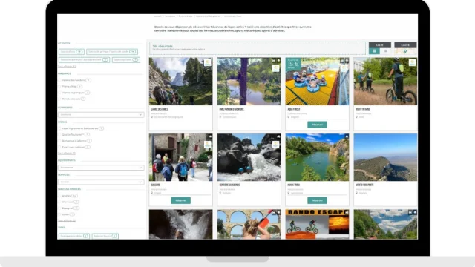Click the quality label badge on the hiking card
Screen dimensions: 475x267
(x=208, y=62)
